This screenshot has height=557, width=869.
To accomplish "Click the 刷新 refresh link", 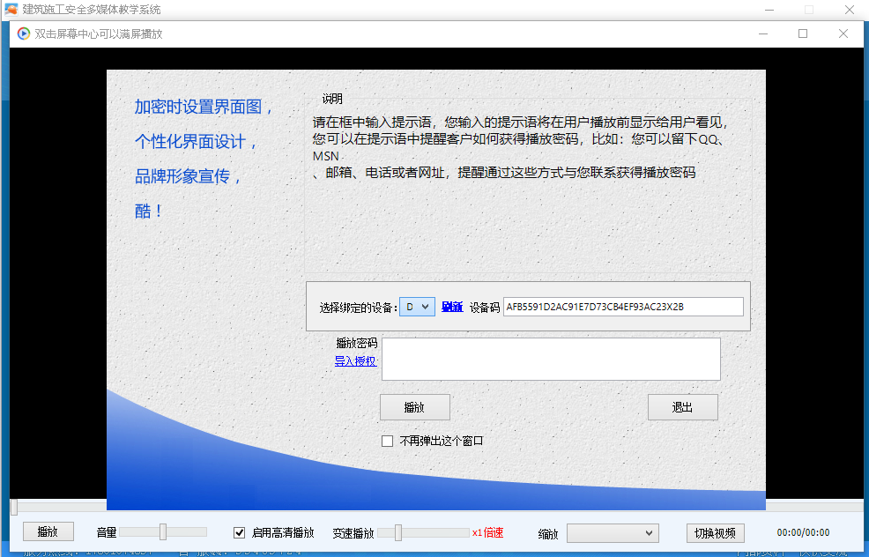I will point(452,306).
